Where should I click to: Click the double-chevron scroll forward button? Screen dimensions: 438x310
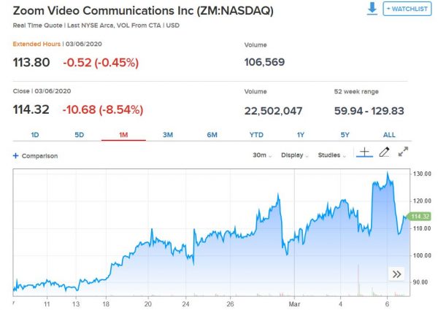[396, 274]
